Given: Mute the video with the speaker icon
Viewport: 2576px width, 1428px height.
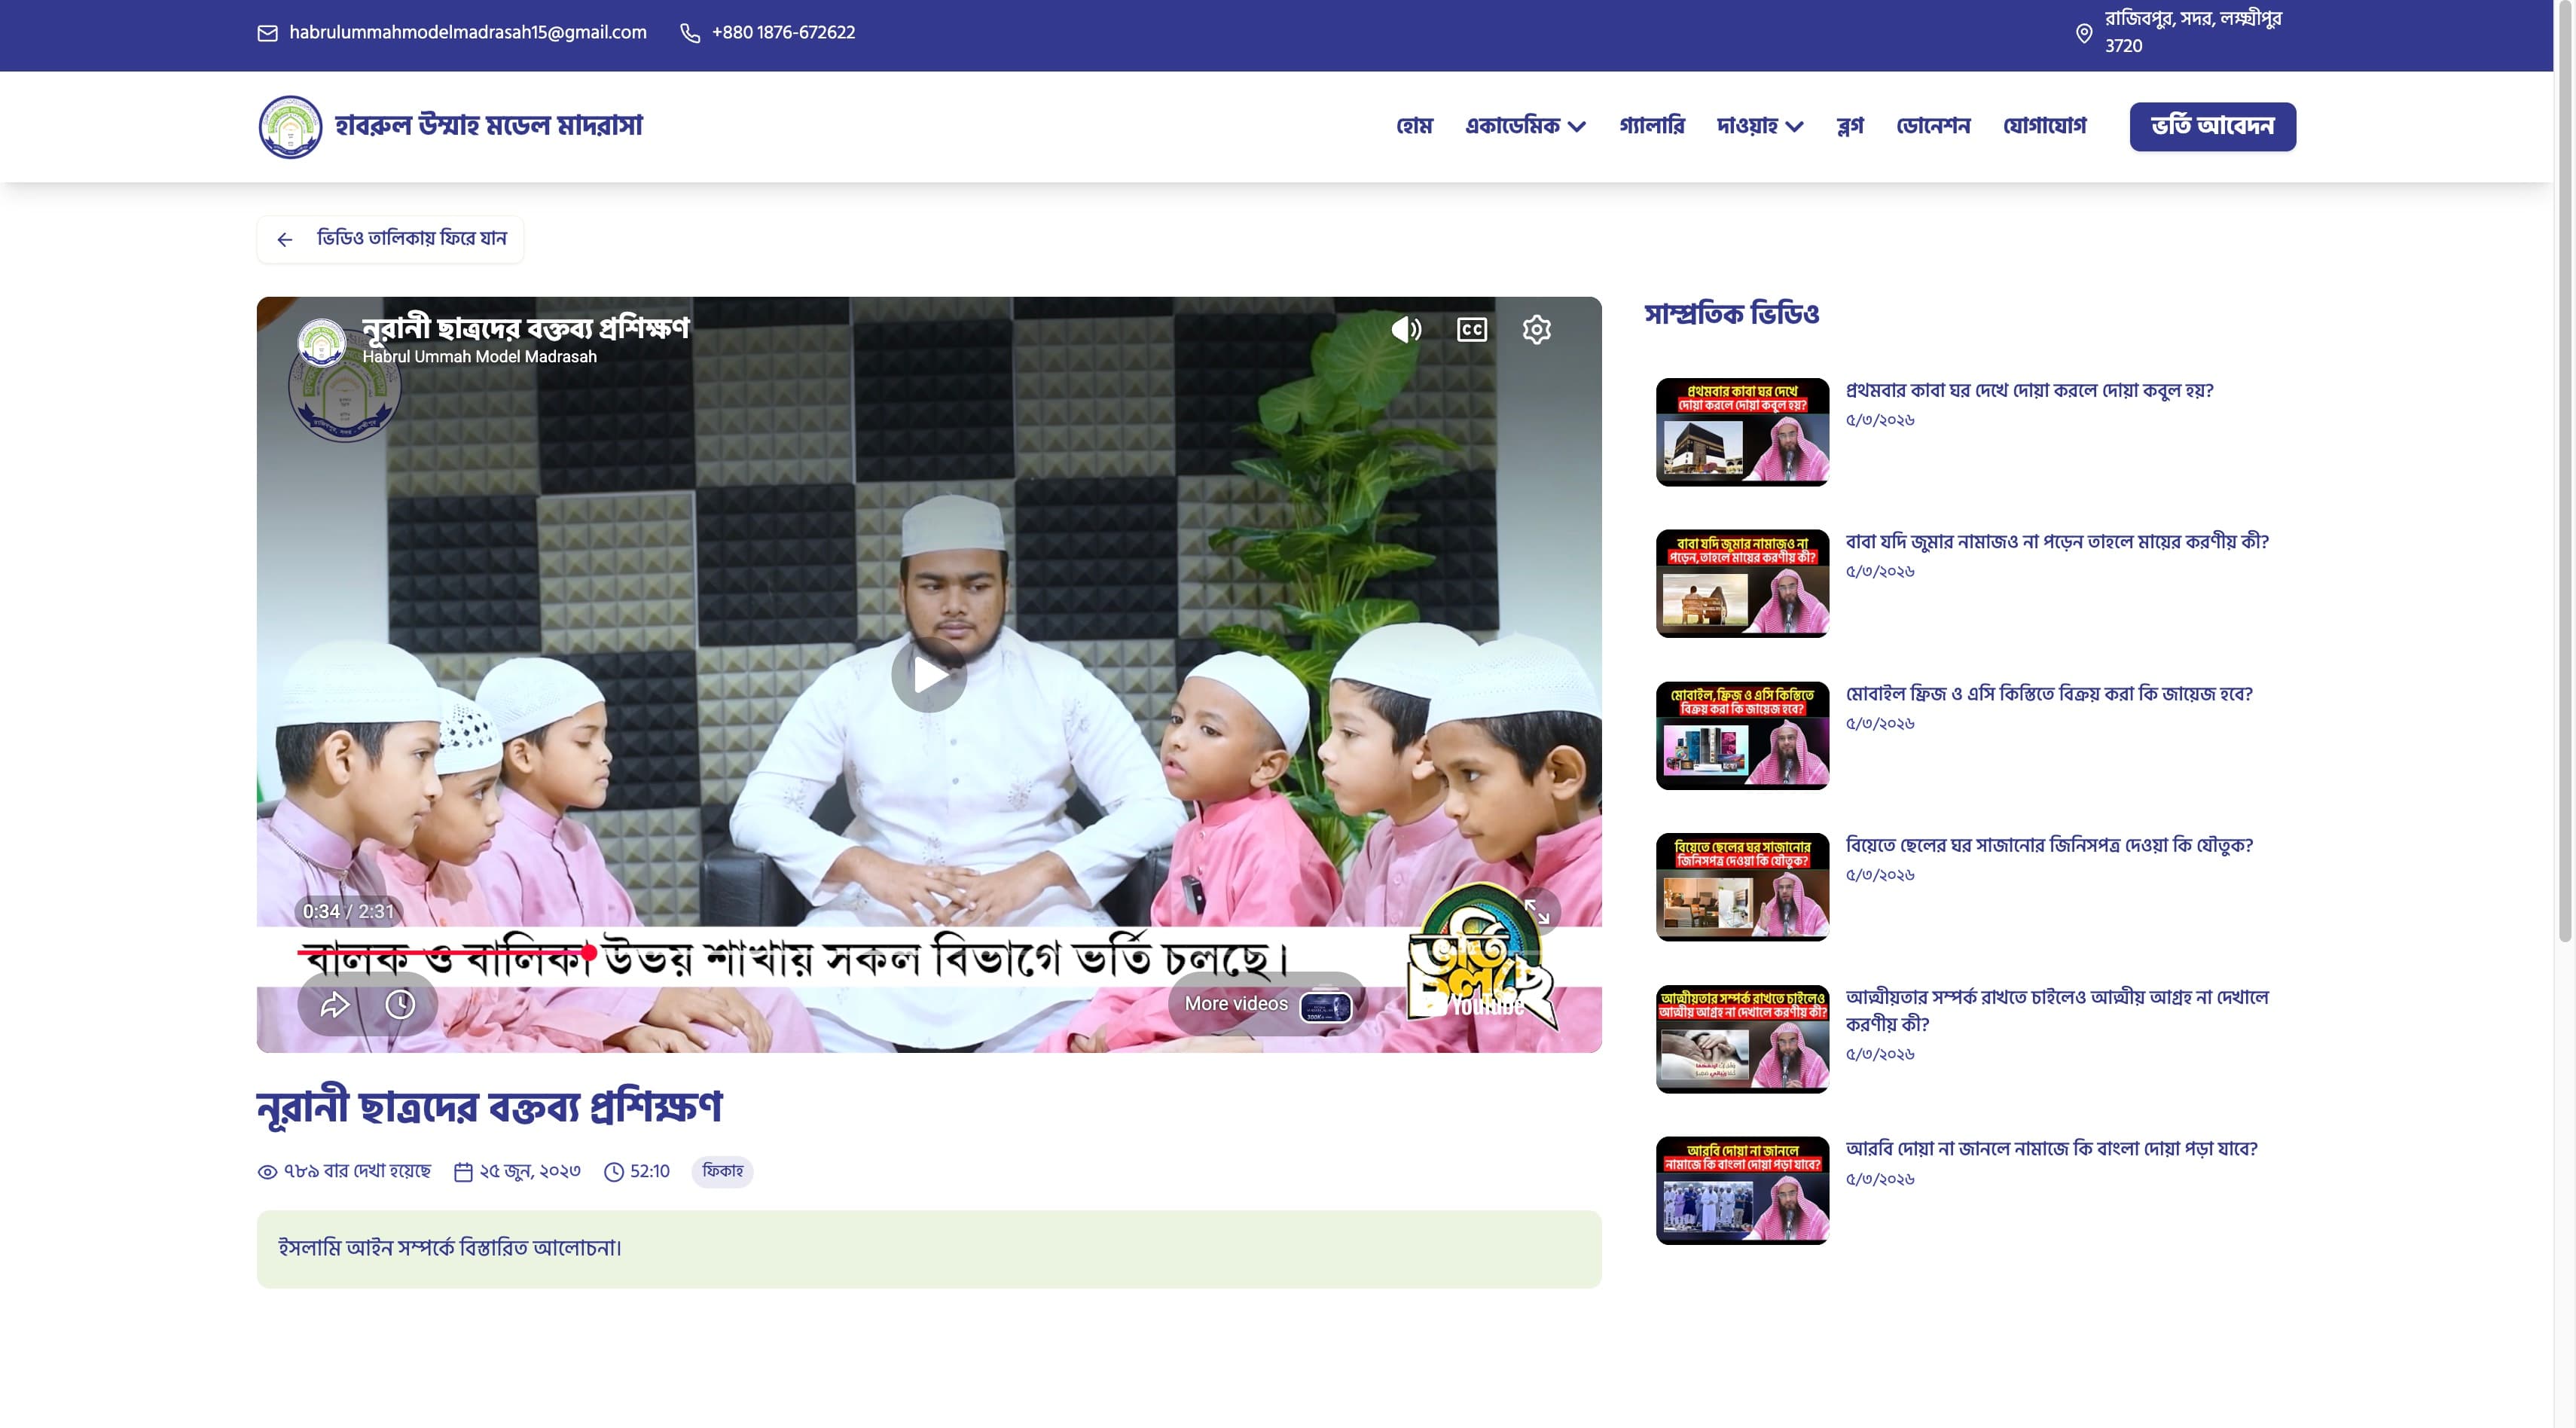Looking at the screenshot, I should coord(1406,329).
